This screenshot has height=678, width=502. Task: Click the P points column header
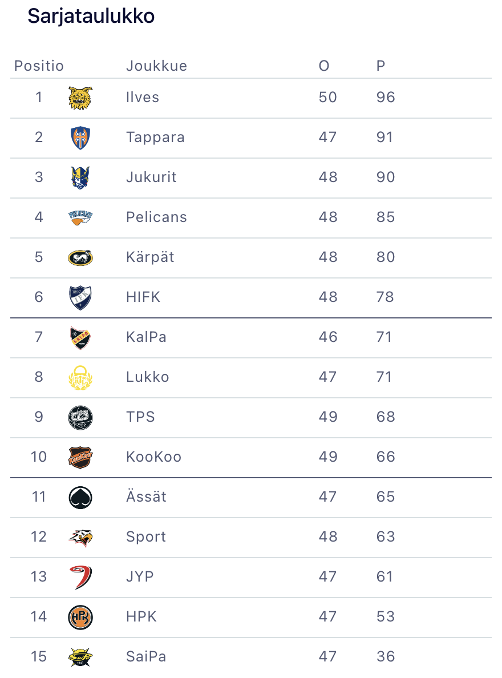(x=380, y=66)
